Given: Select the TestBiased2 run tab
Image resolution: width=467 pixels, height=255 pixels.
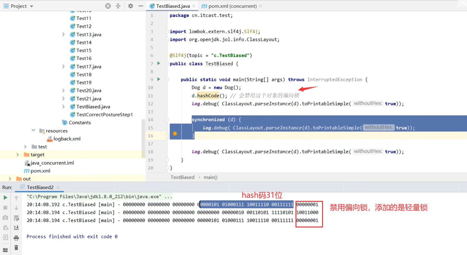Looking at the screenshot, I should [x=40, y=187].
